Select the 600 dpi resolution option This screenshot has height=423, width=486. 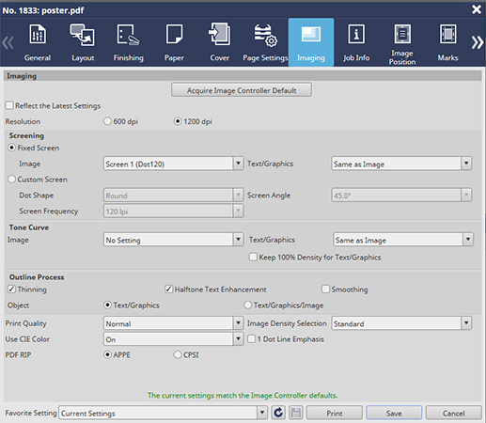(107, 121)
